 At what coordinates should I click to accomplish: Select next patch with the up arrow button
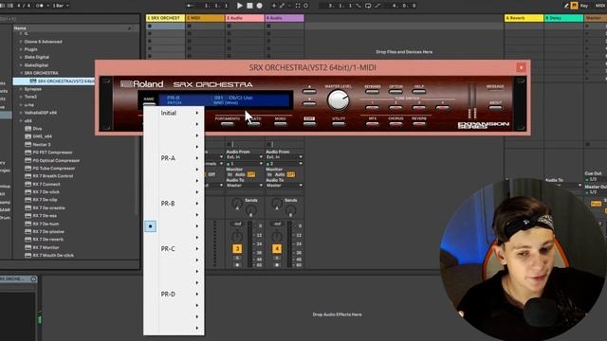309,92
